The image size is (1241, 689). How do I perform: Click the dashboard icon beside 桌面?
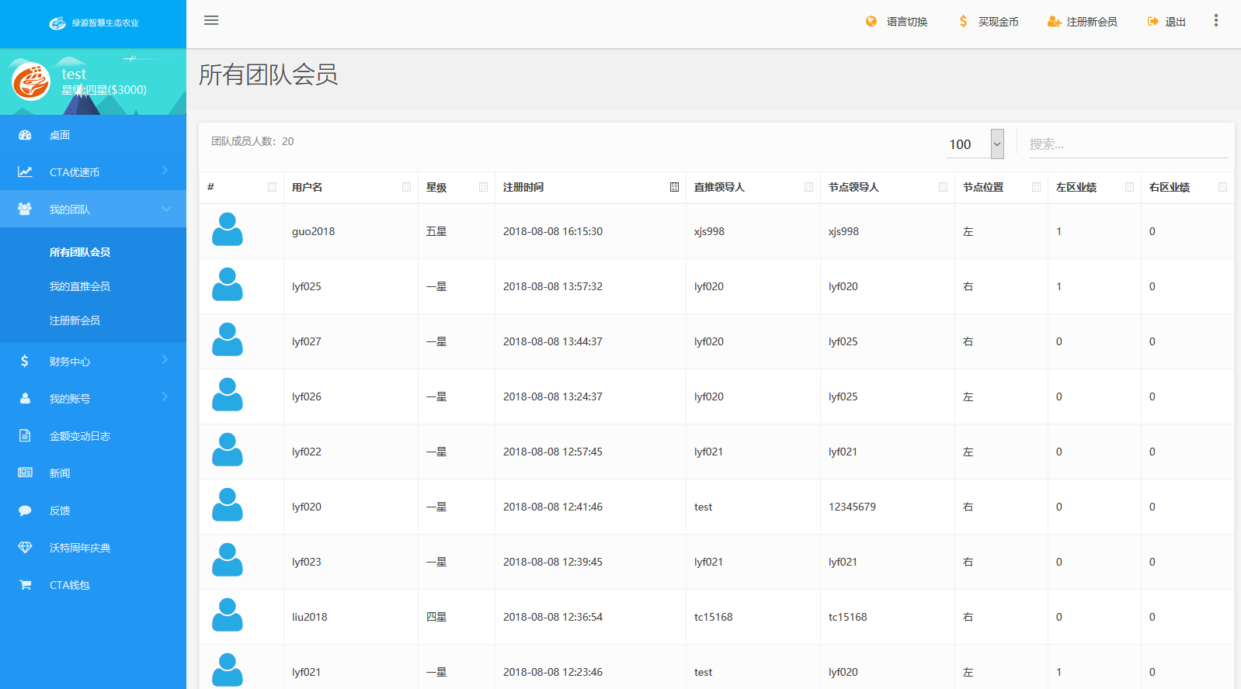click(25, 135)
